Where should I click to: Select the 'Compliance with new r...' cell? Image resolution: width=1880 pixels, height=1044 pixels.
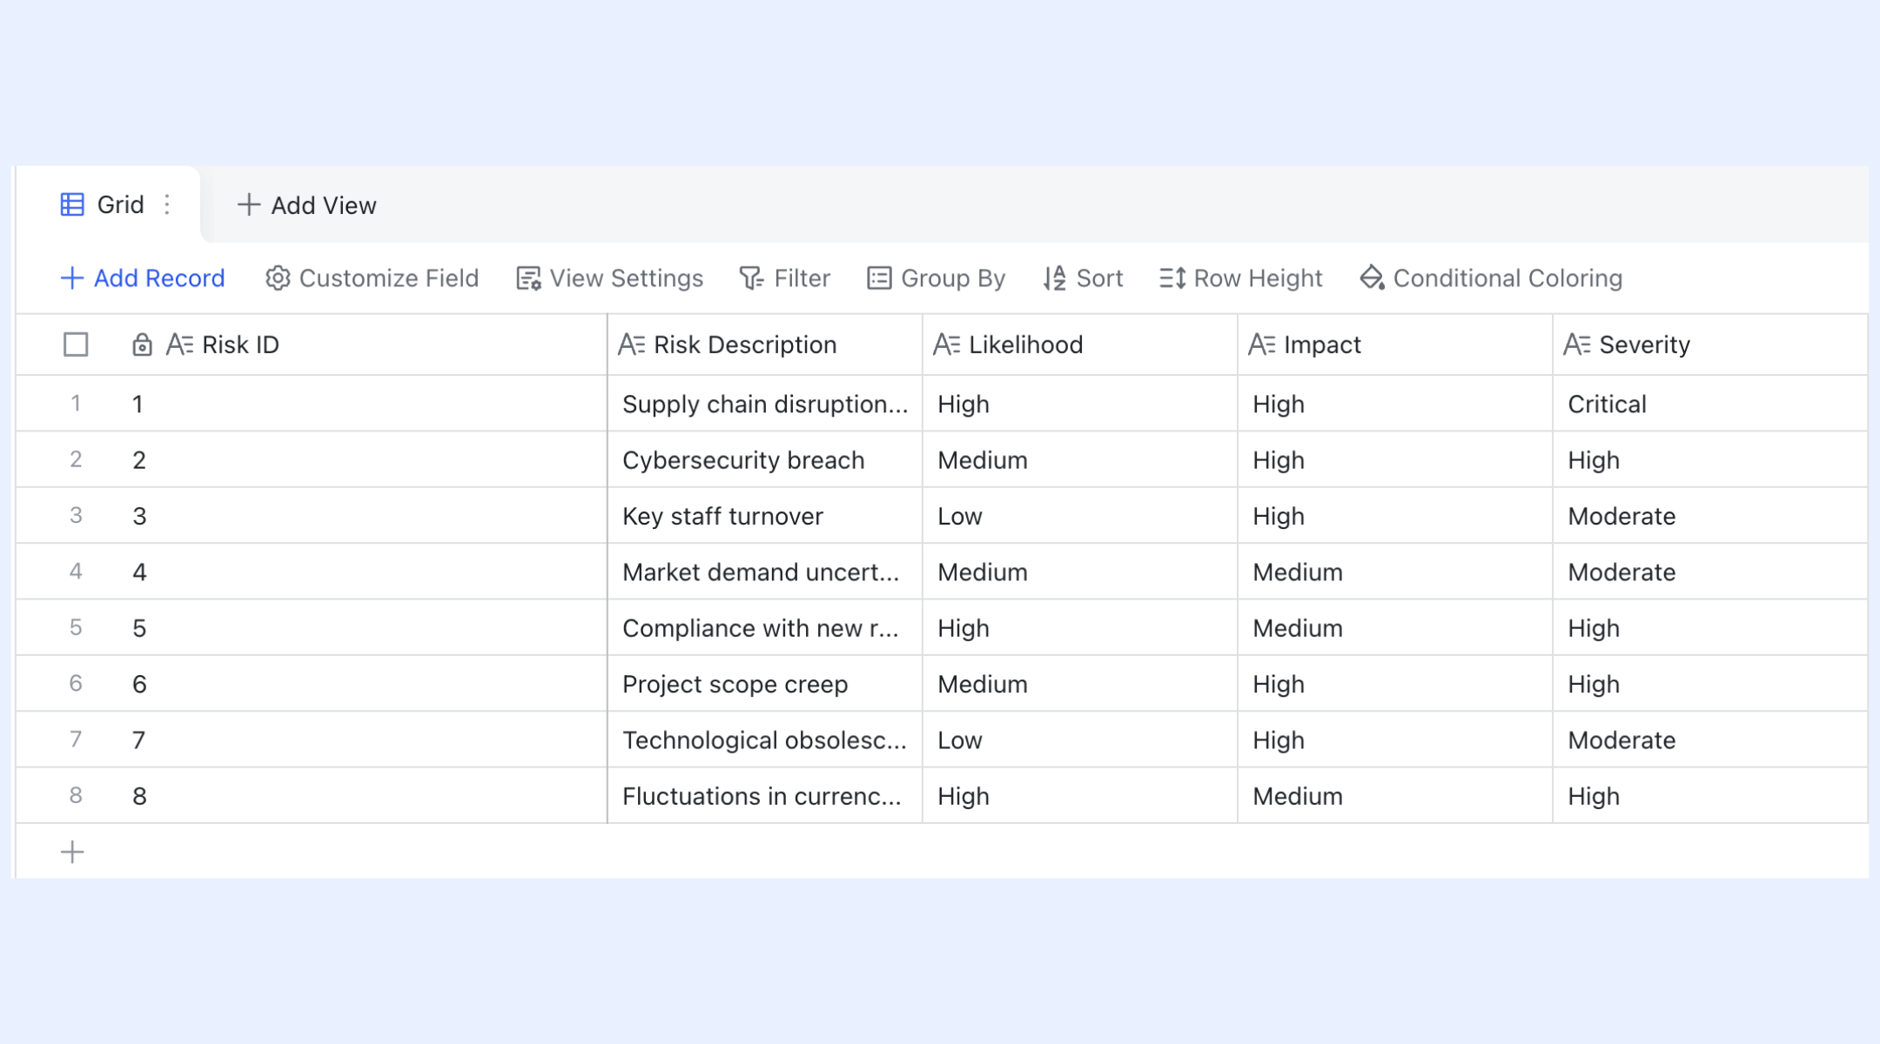pos(765,628)
